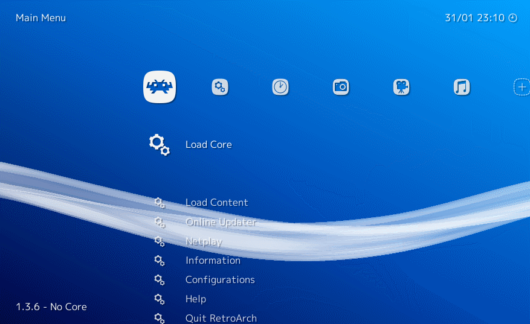
Task: Select the Load Content menu entry
Action: coord(217,203)
